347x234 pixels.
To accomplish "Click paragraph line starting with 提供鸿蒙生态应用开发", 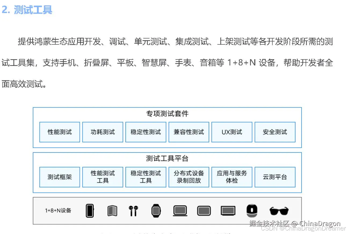I will click(x=175, y=42).
